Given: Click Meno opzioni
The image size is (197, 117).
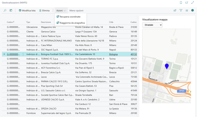Looking at the screenshot, I should point(76,10).
